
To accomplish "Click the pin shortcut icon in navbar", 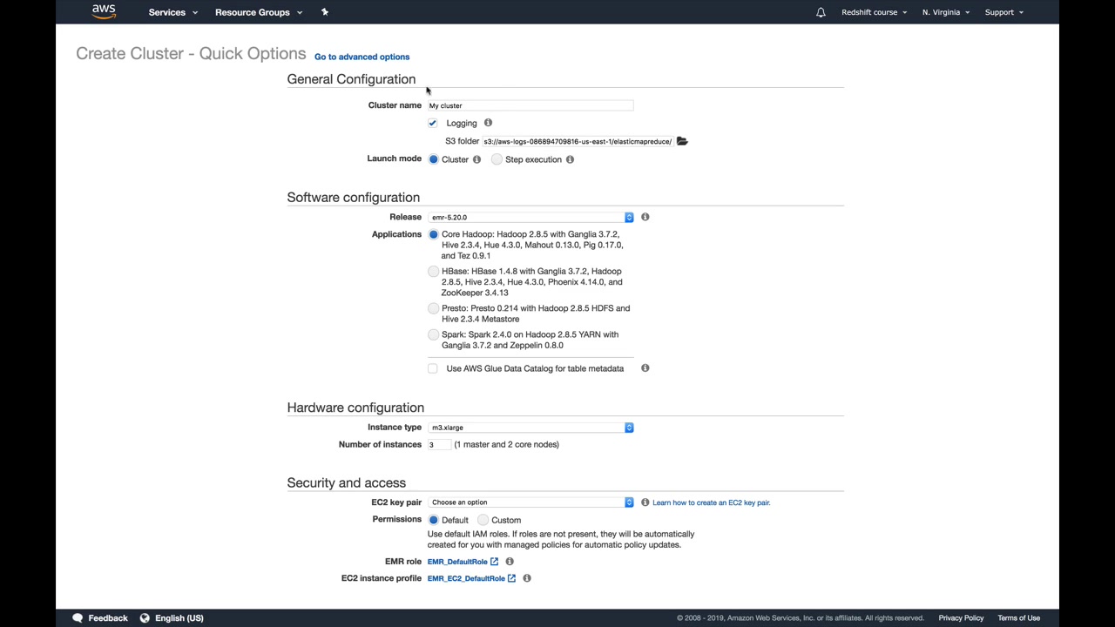I will tap(325, 12).
